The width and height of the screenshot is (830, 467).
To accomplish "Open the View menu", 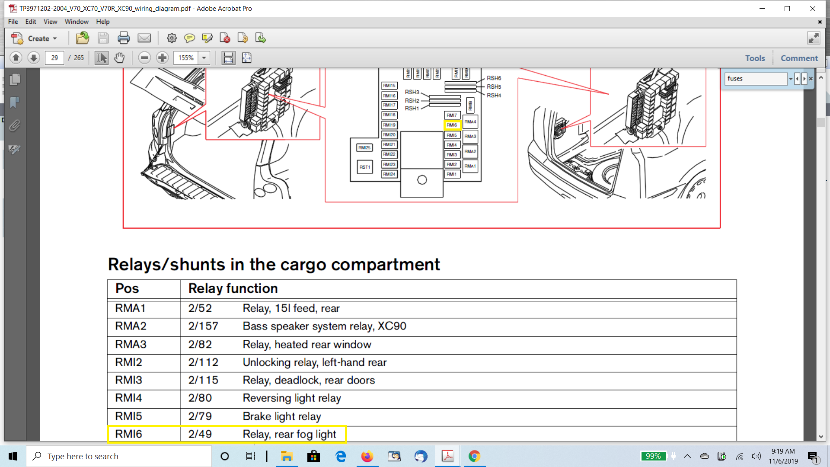I will (x=50, y=22).
